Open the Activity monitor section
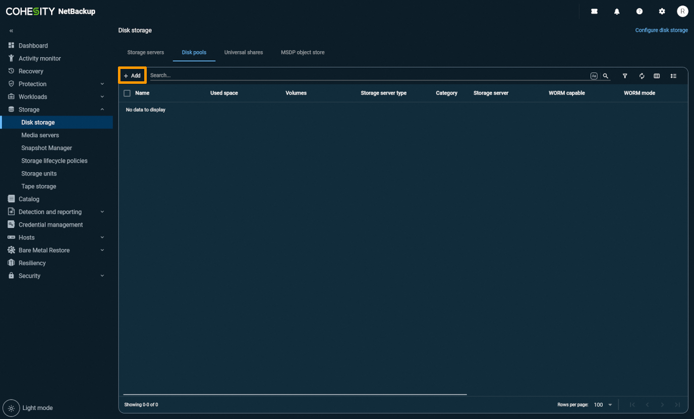This screenshot has height=419, width=694. (x=40, y=58)
